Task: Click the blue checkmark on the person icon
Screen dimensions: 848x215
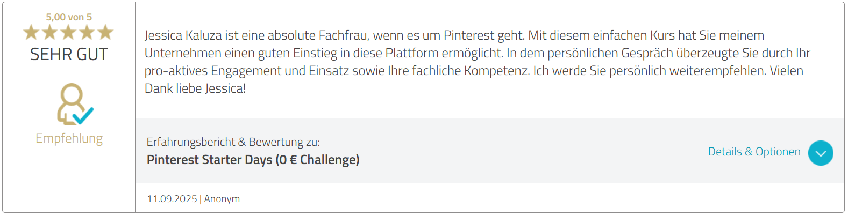Action: pyautogui.click(x=84, y=115)
